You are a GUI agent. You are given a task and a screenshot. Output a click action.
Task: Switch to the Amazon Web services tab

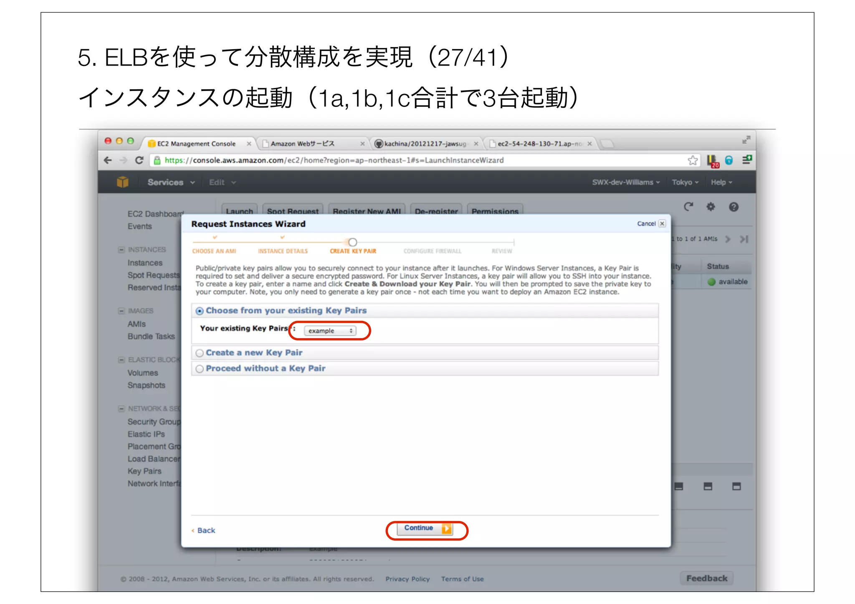point(302,144)
